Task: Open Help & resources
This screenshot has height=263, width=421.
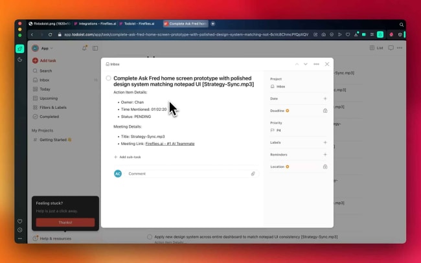Action: 52,238
